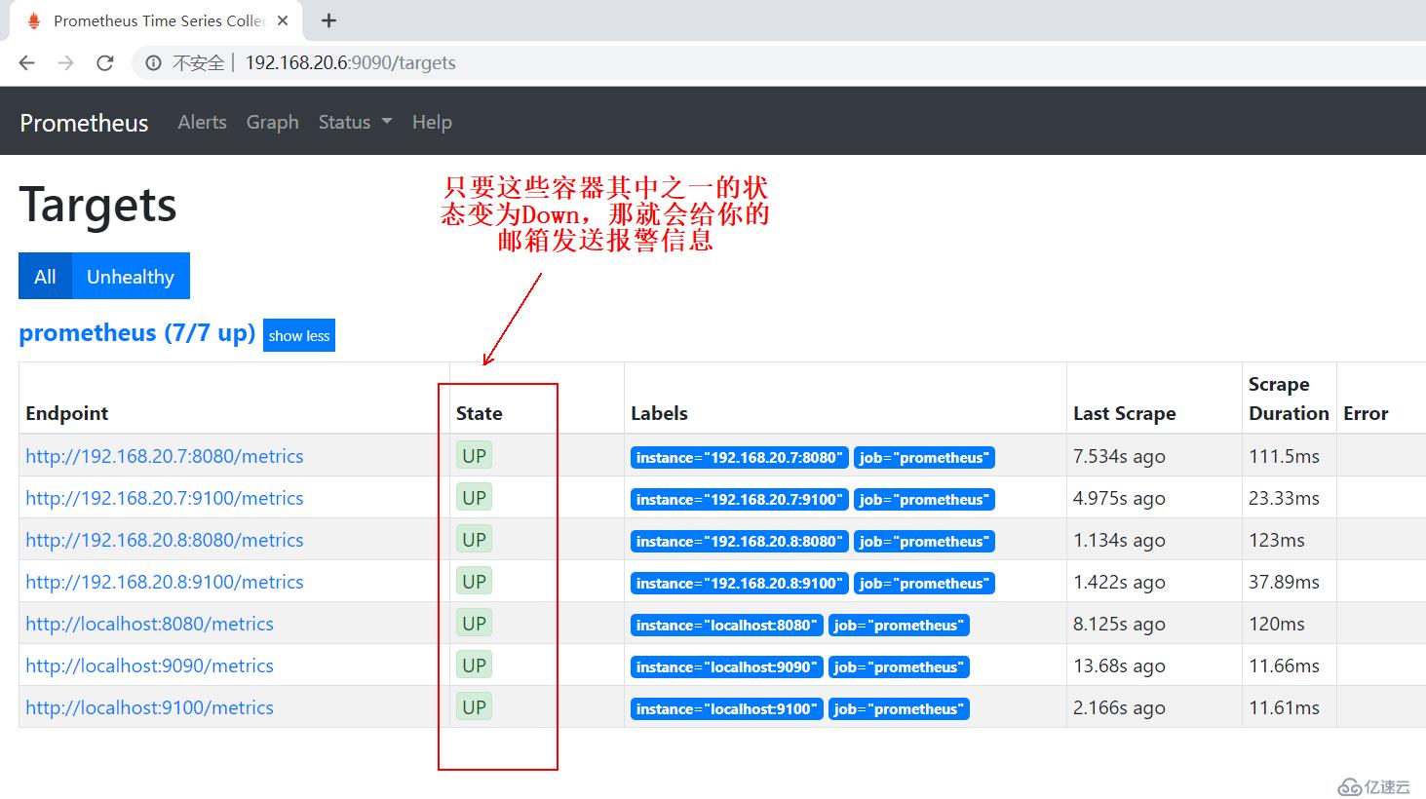Click job="prometheus" label in 192.168.20.7:8080 row

(x=924, y=457)
